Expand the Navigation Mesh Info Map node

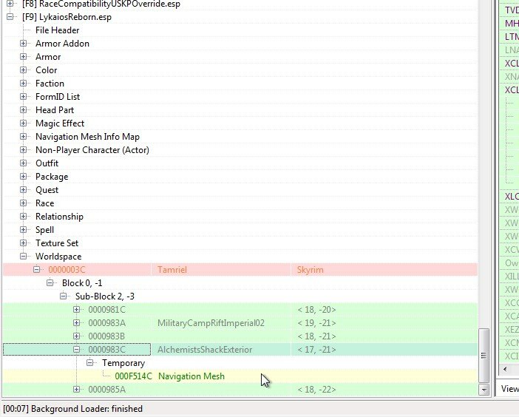pyautogui.click(x=24, y=137)
